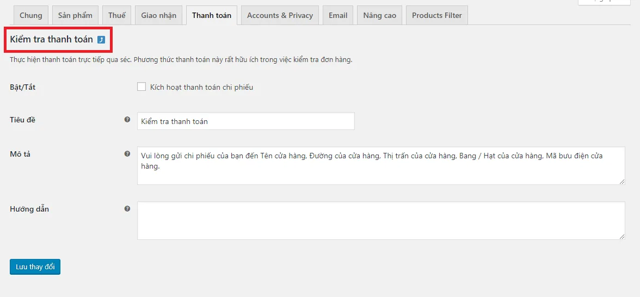
Task: Open Accounts & Privacy tab
Action: pyautogui.click(x=280, y=15)
